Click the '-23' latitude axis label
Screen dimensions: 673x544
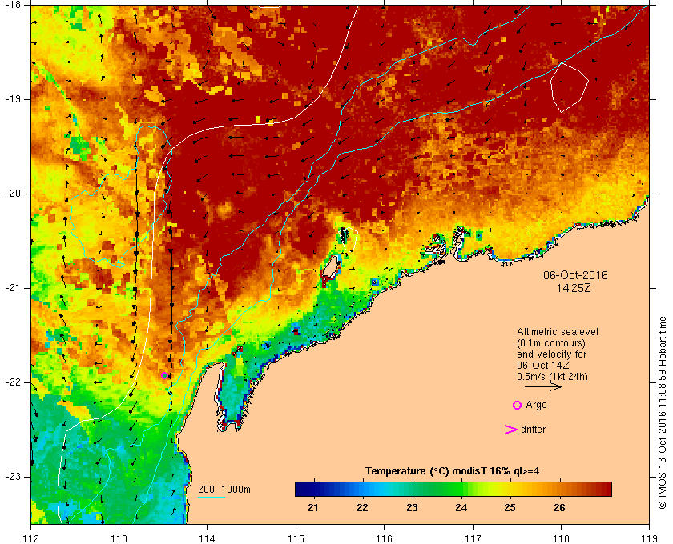coord(13,477)
